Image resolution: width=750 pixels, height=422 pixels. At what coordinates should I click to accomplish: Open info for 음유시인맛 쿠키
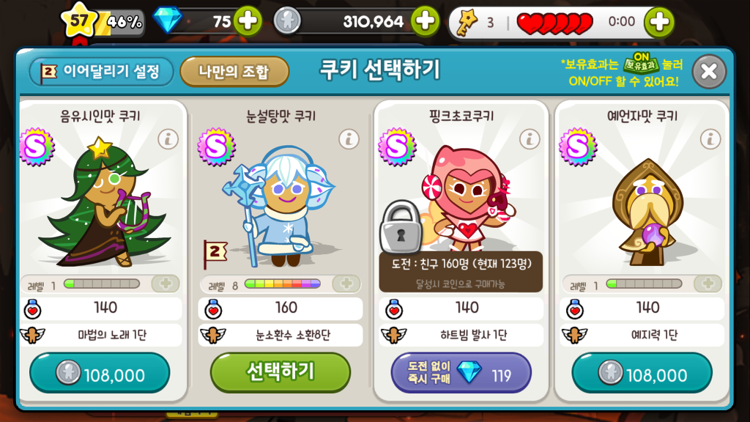coord(168,139)
